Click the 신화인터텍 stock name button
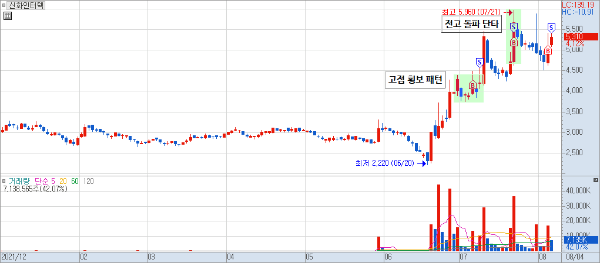Image resolution: width=600 pixels, height=263 pixels. click(26, 6)
